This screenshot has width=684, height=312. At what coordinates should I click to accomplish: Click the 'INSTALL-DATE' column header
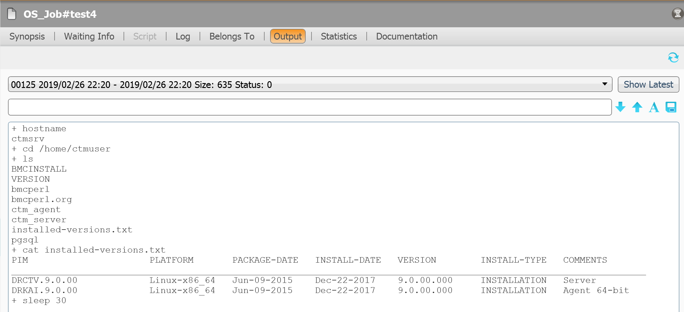(348, 260)
